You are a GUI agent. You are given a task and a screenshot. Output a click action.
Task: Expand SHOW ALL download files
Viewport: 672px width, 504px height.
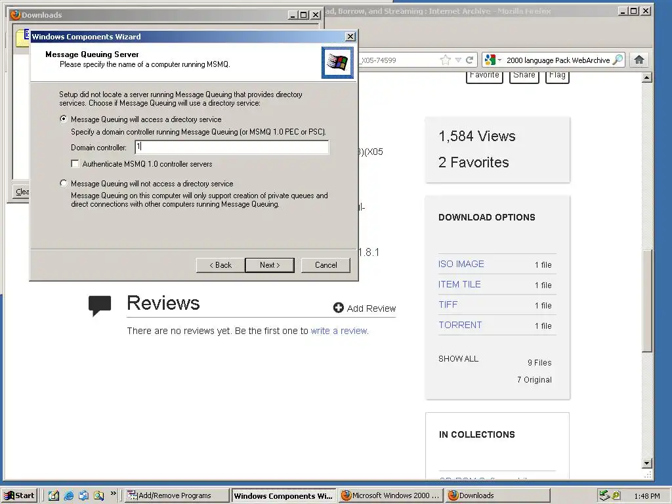[458, 359]
